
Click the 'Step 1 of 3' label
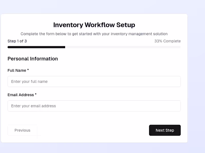click(17, 41)
